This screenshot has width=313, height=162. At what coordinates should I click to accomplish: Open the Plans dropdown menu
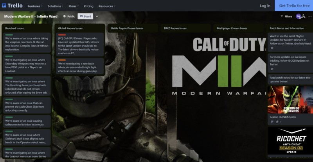pos(74,6)
